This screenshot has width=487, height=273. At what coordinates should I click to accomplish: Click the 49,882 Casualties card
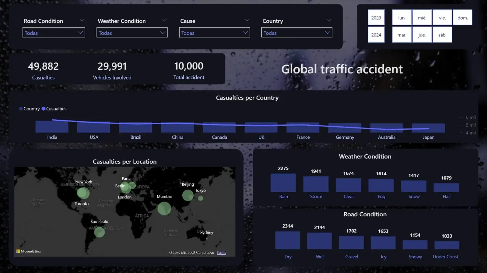[43, 70]
